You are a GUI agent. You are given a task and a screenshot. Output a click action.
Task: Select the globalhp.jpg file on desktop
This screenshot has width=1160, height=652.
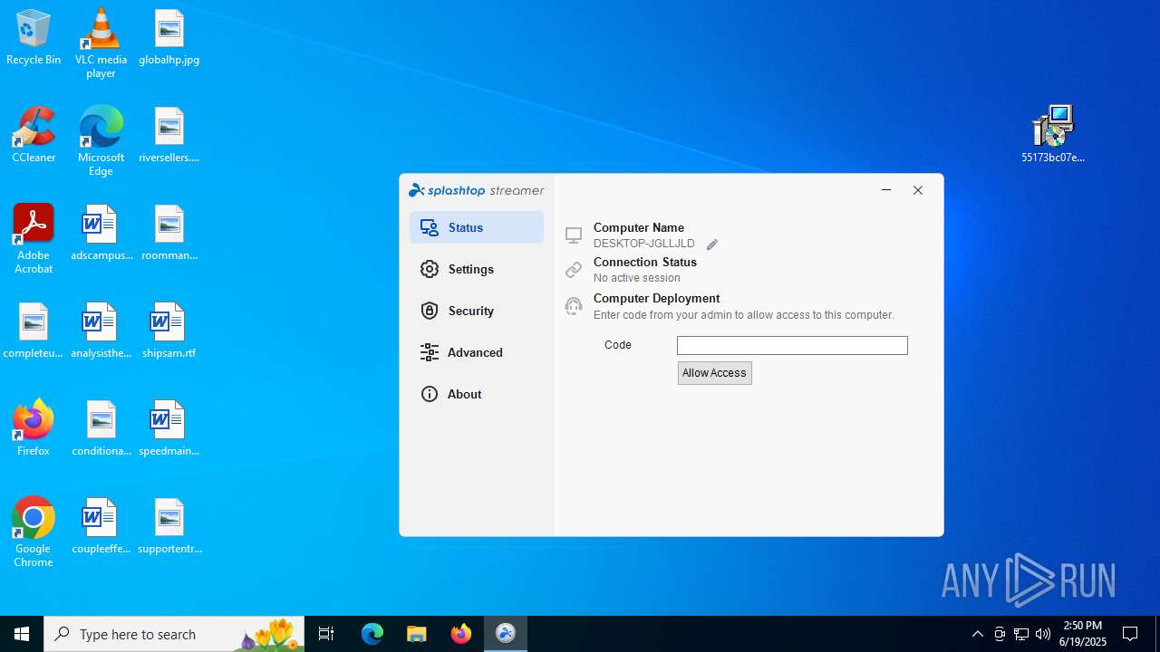pyautogui.click(x=169, y=38)
